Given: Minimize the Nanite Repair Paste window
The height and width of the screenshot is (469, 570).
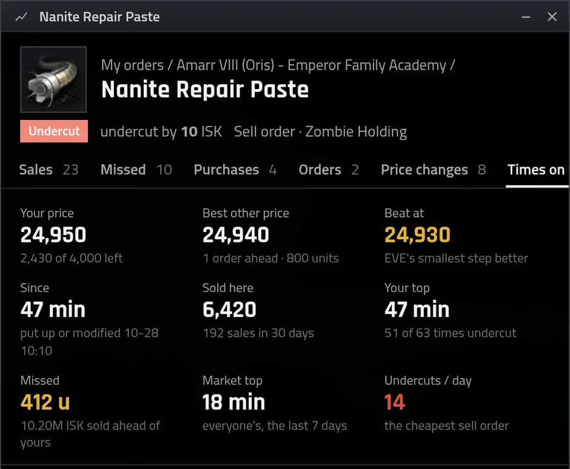Looking at the screenshot, I should [526, 17].
